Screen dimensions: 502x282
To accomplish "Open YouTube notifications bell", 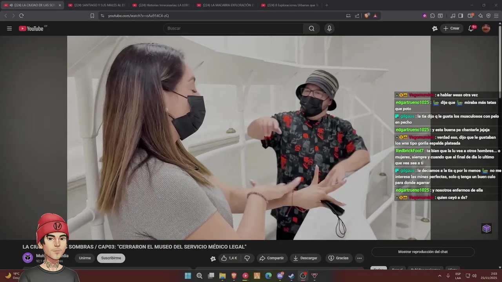I will tap(471, 28).
